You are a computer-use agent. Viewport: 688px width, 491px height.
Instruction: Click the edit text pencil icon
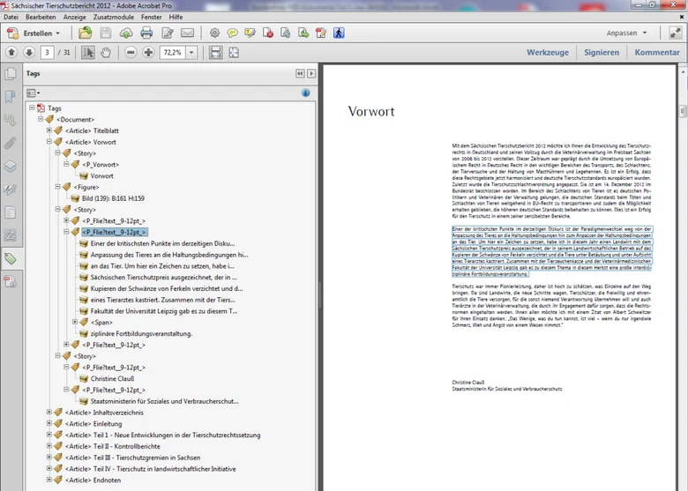[x=168, y=33]
